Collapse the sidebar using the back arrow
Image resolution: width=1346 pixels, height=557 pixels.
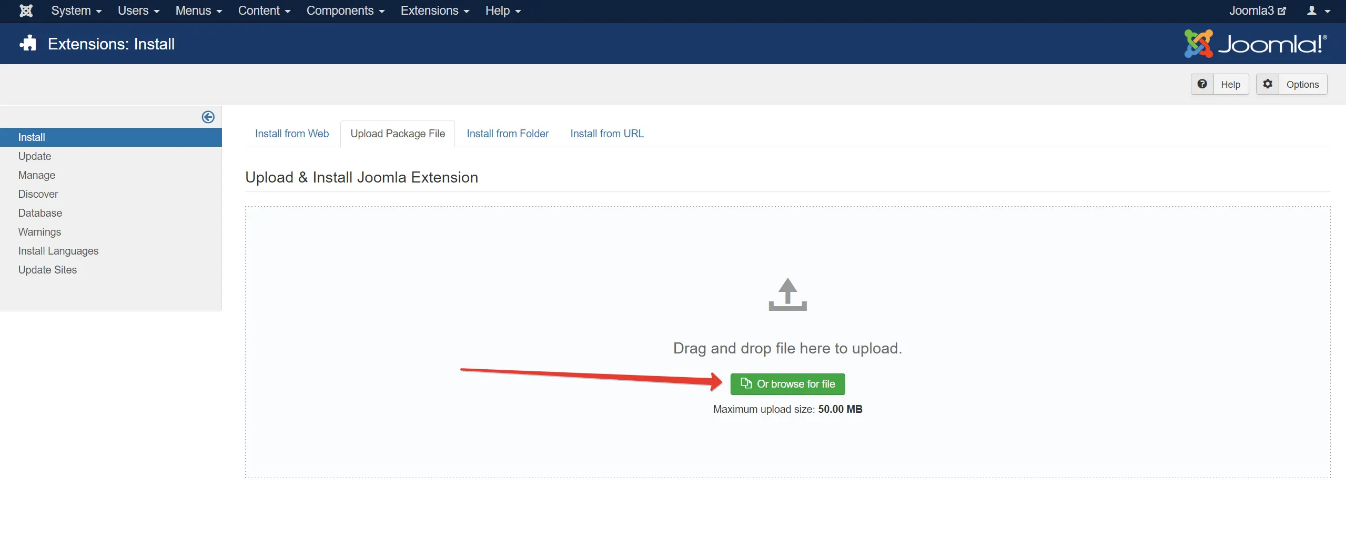(208, 117)
